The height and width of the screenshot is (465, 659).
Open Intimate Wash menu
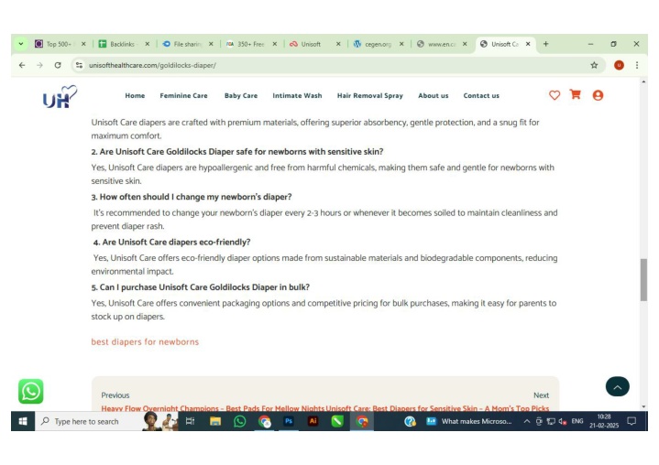(x=297, y=96)
